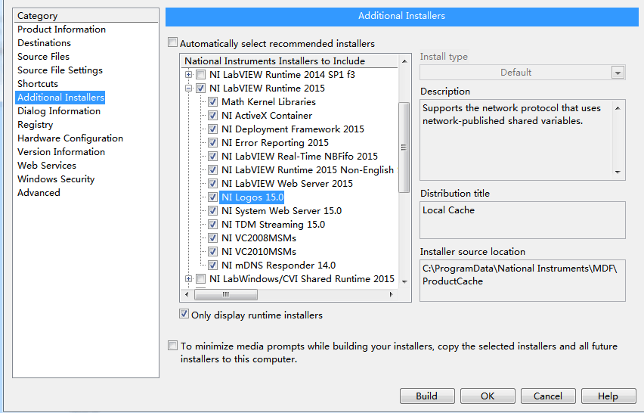Open Help for this dialog
Viewport: 644px width, 413px height.
point(608,396)
